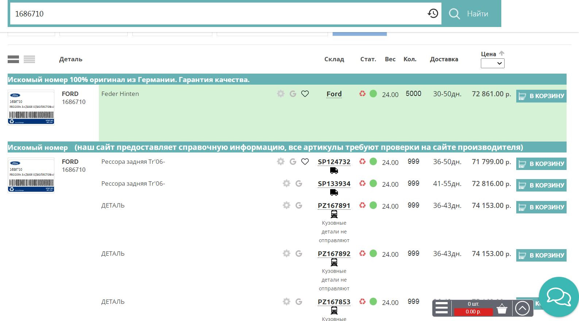The image size is (579, 321).
Task: Click part number 1686710 under FORD first row
Action: point(74,102)
